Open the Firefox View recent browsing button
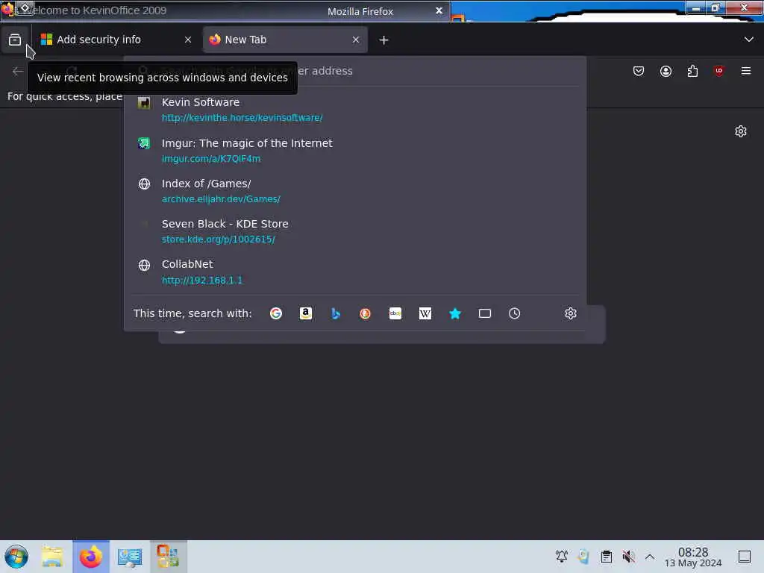 15,40
